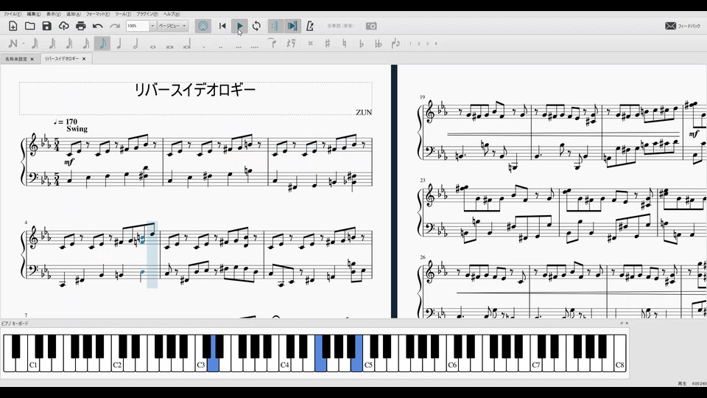Toggle the metronome icon

[310, 27]
